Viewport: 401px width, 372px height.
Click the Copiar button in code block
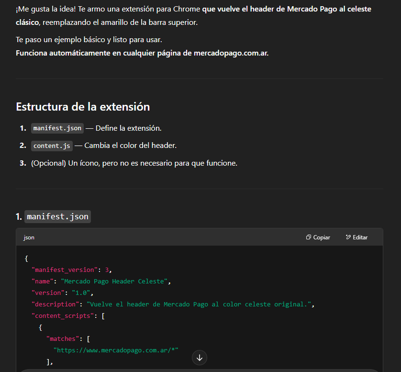tap(318, 237)
